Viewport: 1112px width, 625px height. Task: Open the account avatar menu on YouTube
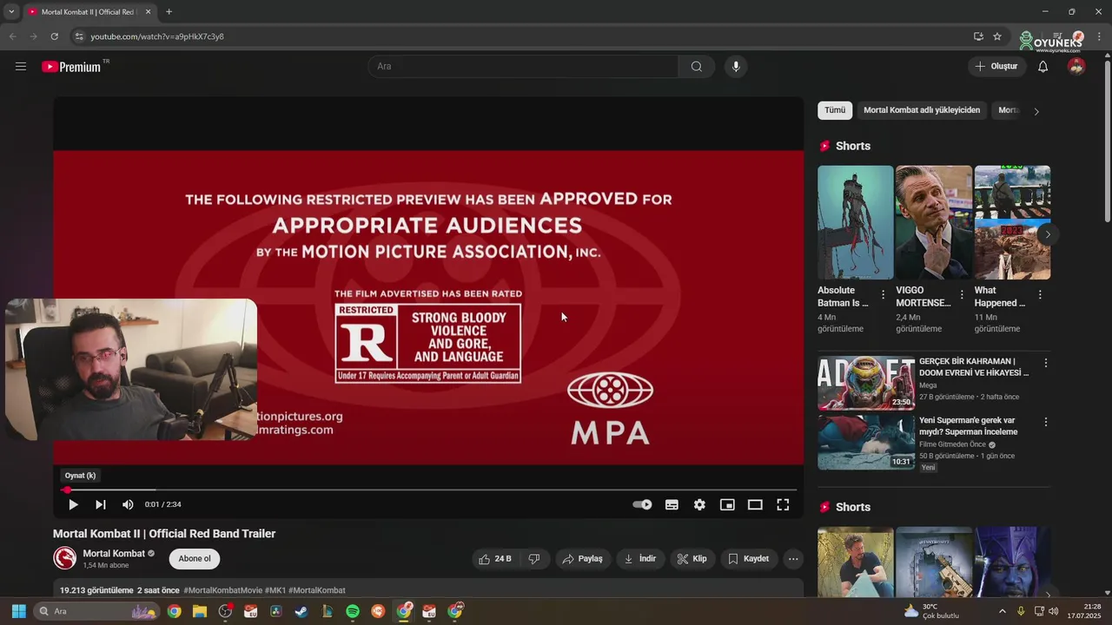(1076, 66)
